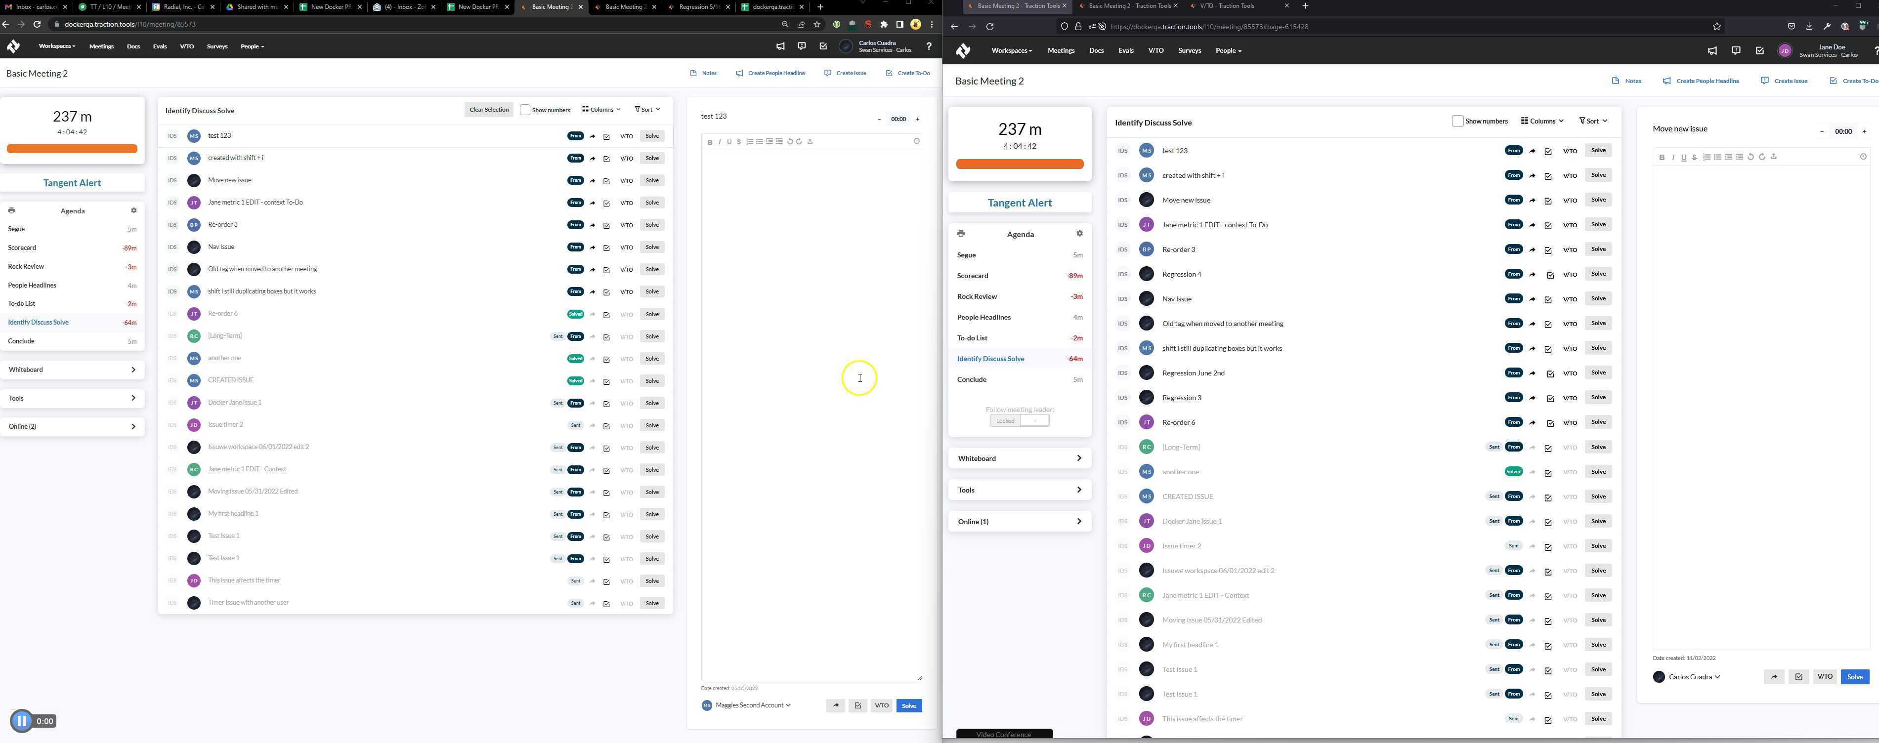Click the help question mark beside Carlos Cuadra profile
1879x743 pixels.
click(929, 46)
